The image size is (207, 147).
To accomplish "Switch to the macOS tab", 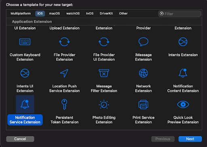I will click(55, 13).
